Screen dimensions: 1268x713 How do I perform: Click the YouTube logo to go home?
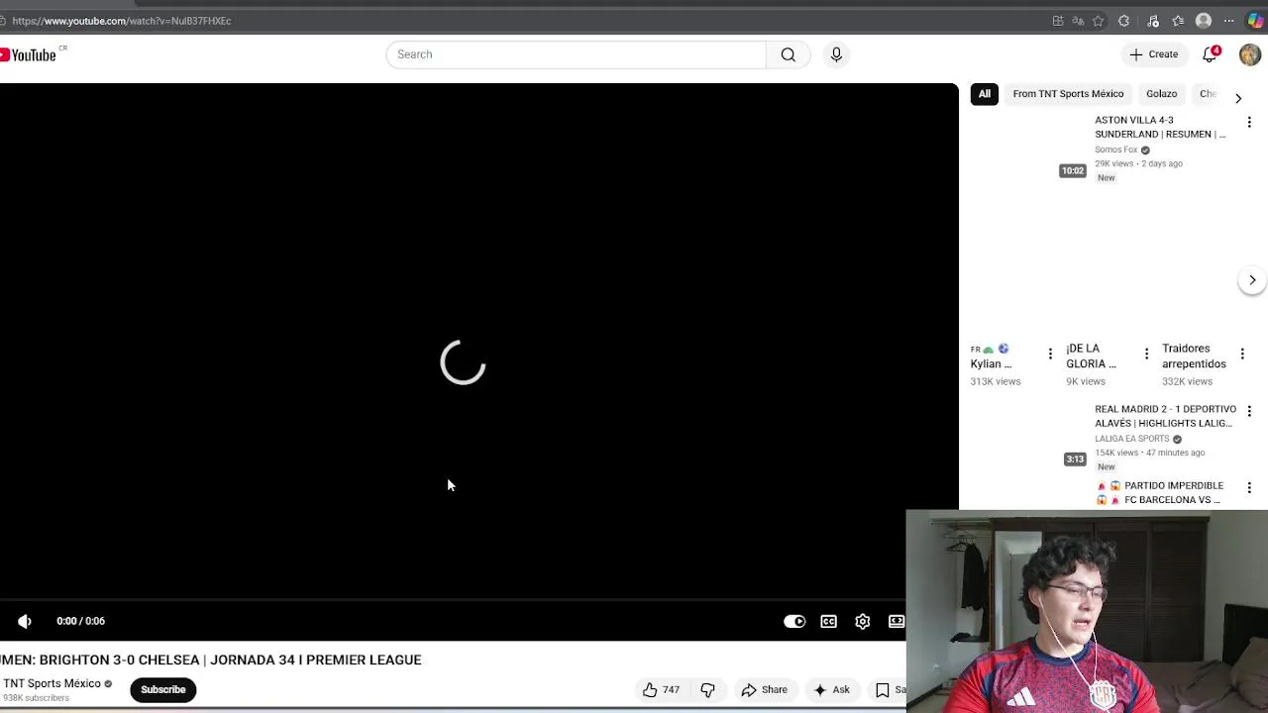(28, 54)
